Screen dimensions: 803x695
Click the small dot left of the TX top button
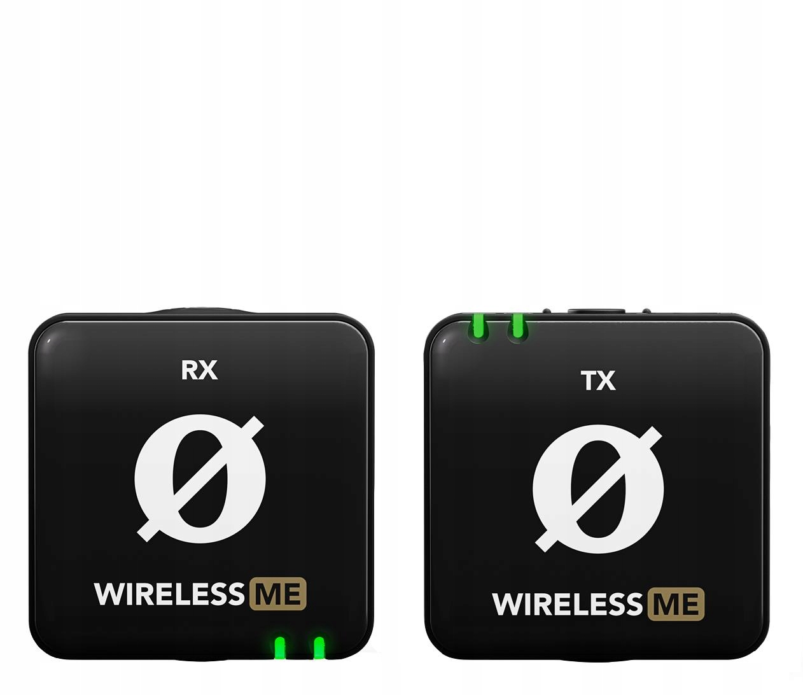[547, 311]
